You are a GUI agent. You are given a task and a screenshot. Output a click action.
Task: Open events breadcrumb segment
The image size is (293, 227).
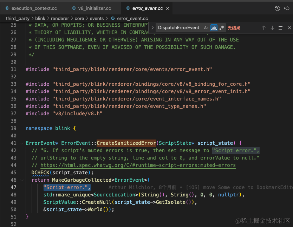pyautogui.click(x=97, y=19)
